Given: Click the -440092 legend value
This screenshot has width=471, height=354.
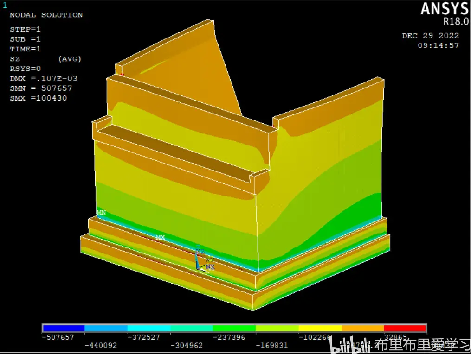Looking at the screenshot, I should (x=101, y=346).
